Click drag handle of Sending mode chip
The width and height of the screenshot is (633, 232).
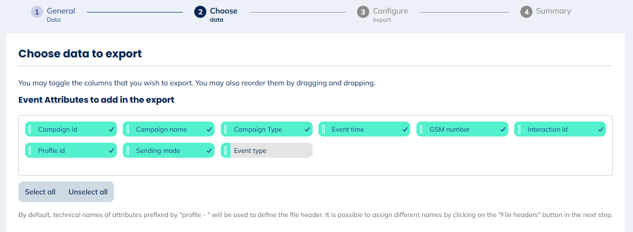(x=128, y=150)
